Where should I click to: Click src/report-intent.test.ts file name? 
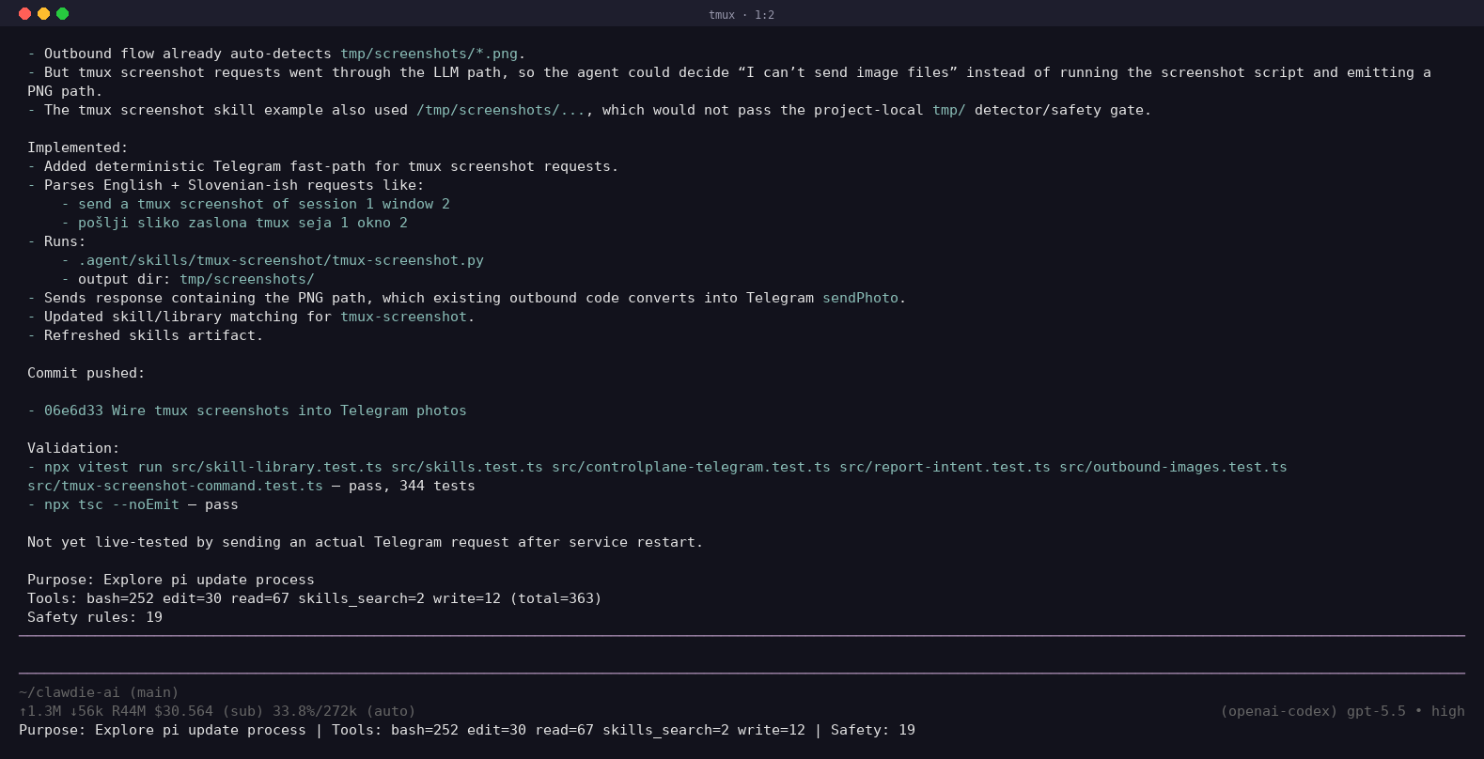(x=945, y=467)
